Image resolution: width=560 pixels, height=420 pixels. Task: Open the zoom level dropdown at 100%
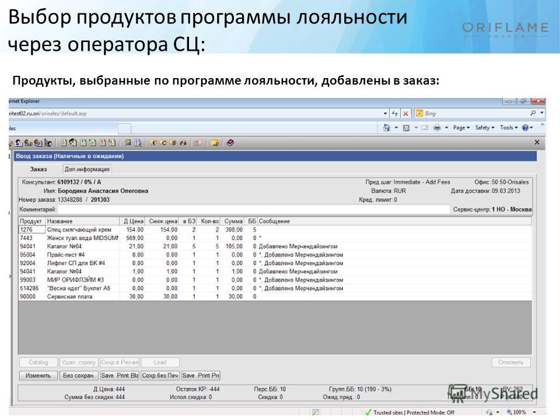[x=535, y=412]
